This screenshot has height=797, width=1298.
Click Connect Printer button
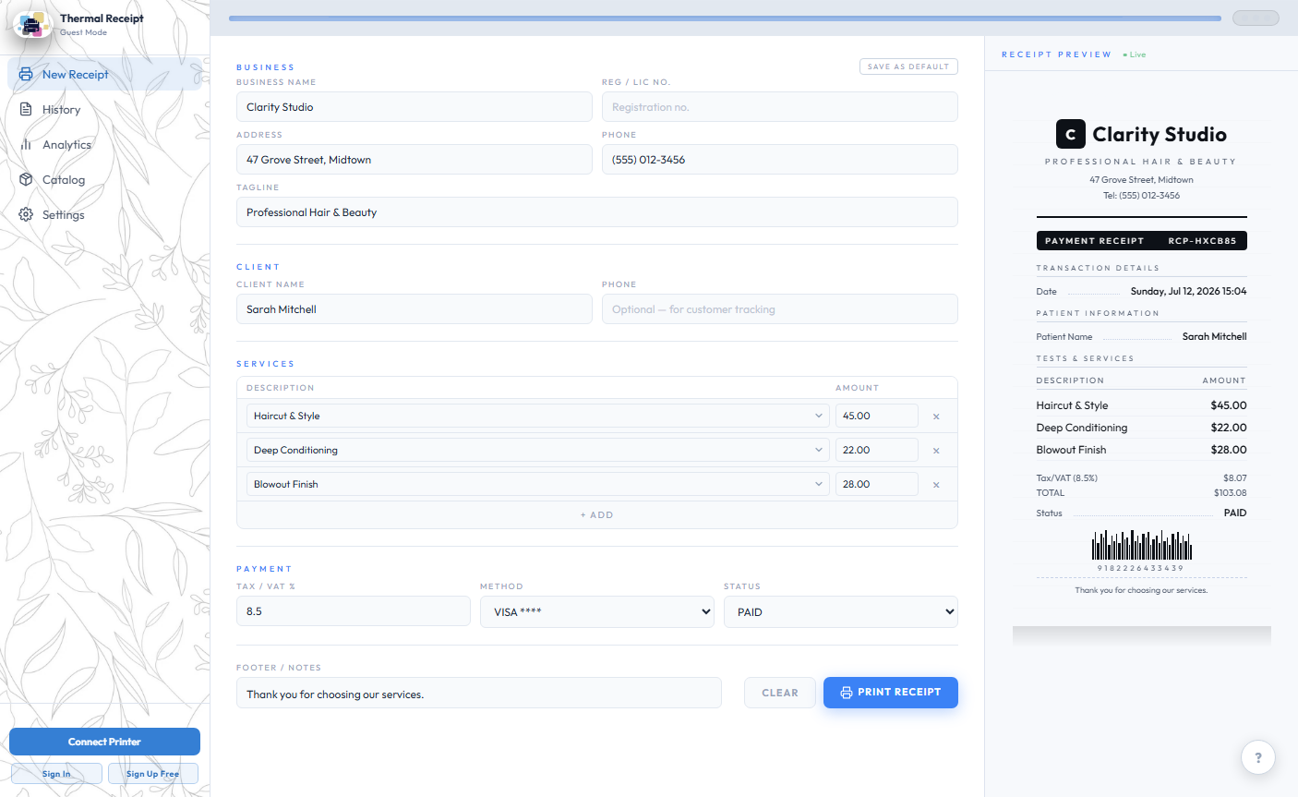pos(104,742)
